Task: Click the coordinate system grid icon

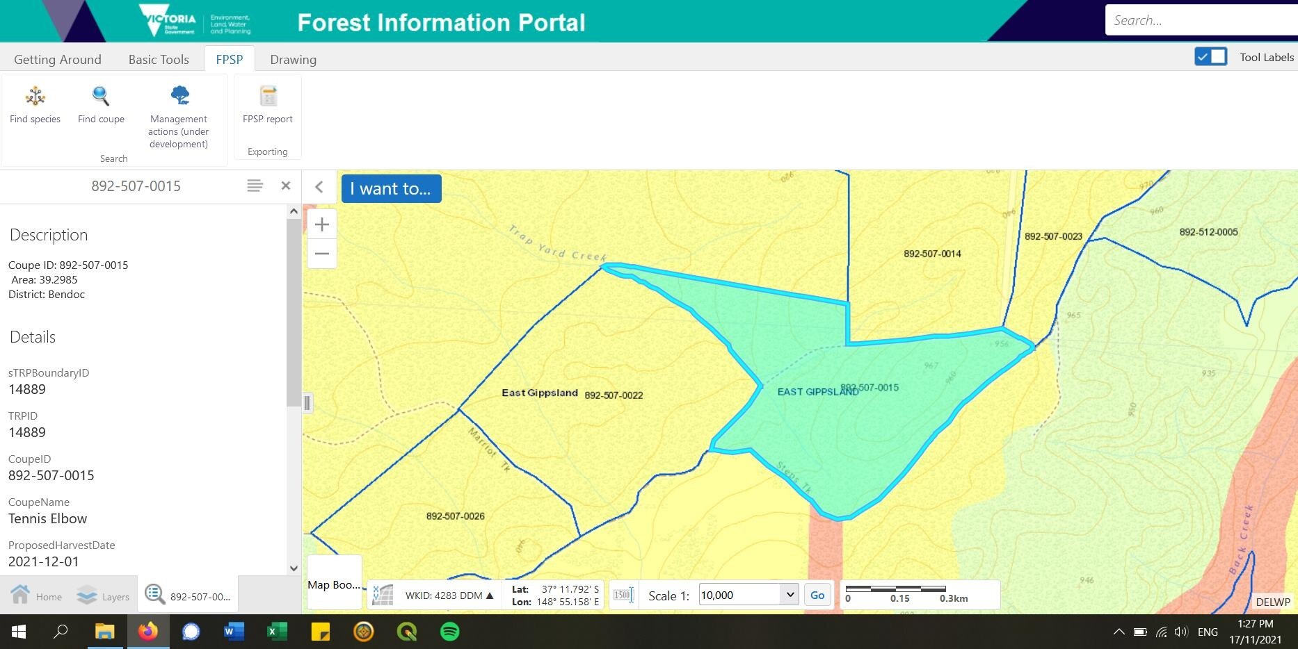Action: (x=381, y=594)
